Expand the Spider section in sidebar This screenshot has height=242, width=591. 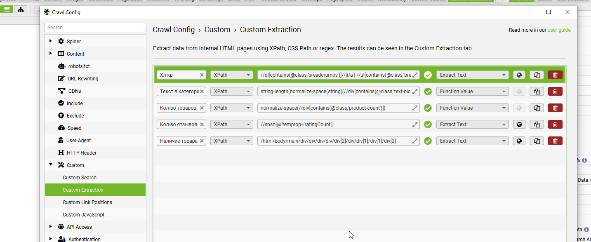(51, 41)
